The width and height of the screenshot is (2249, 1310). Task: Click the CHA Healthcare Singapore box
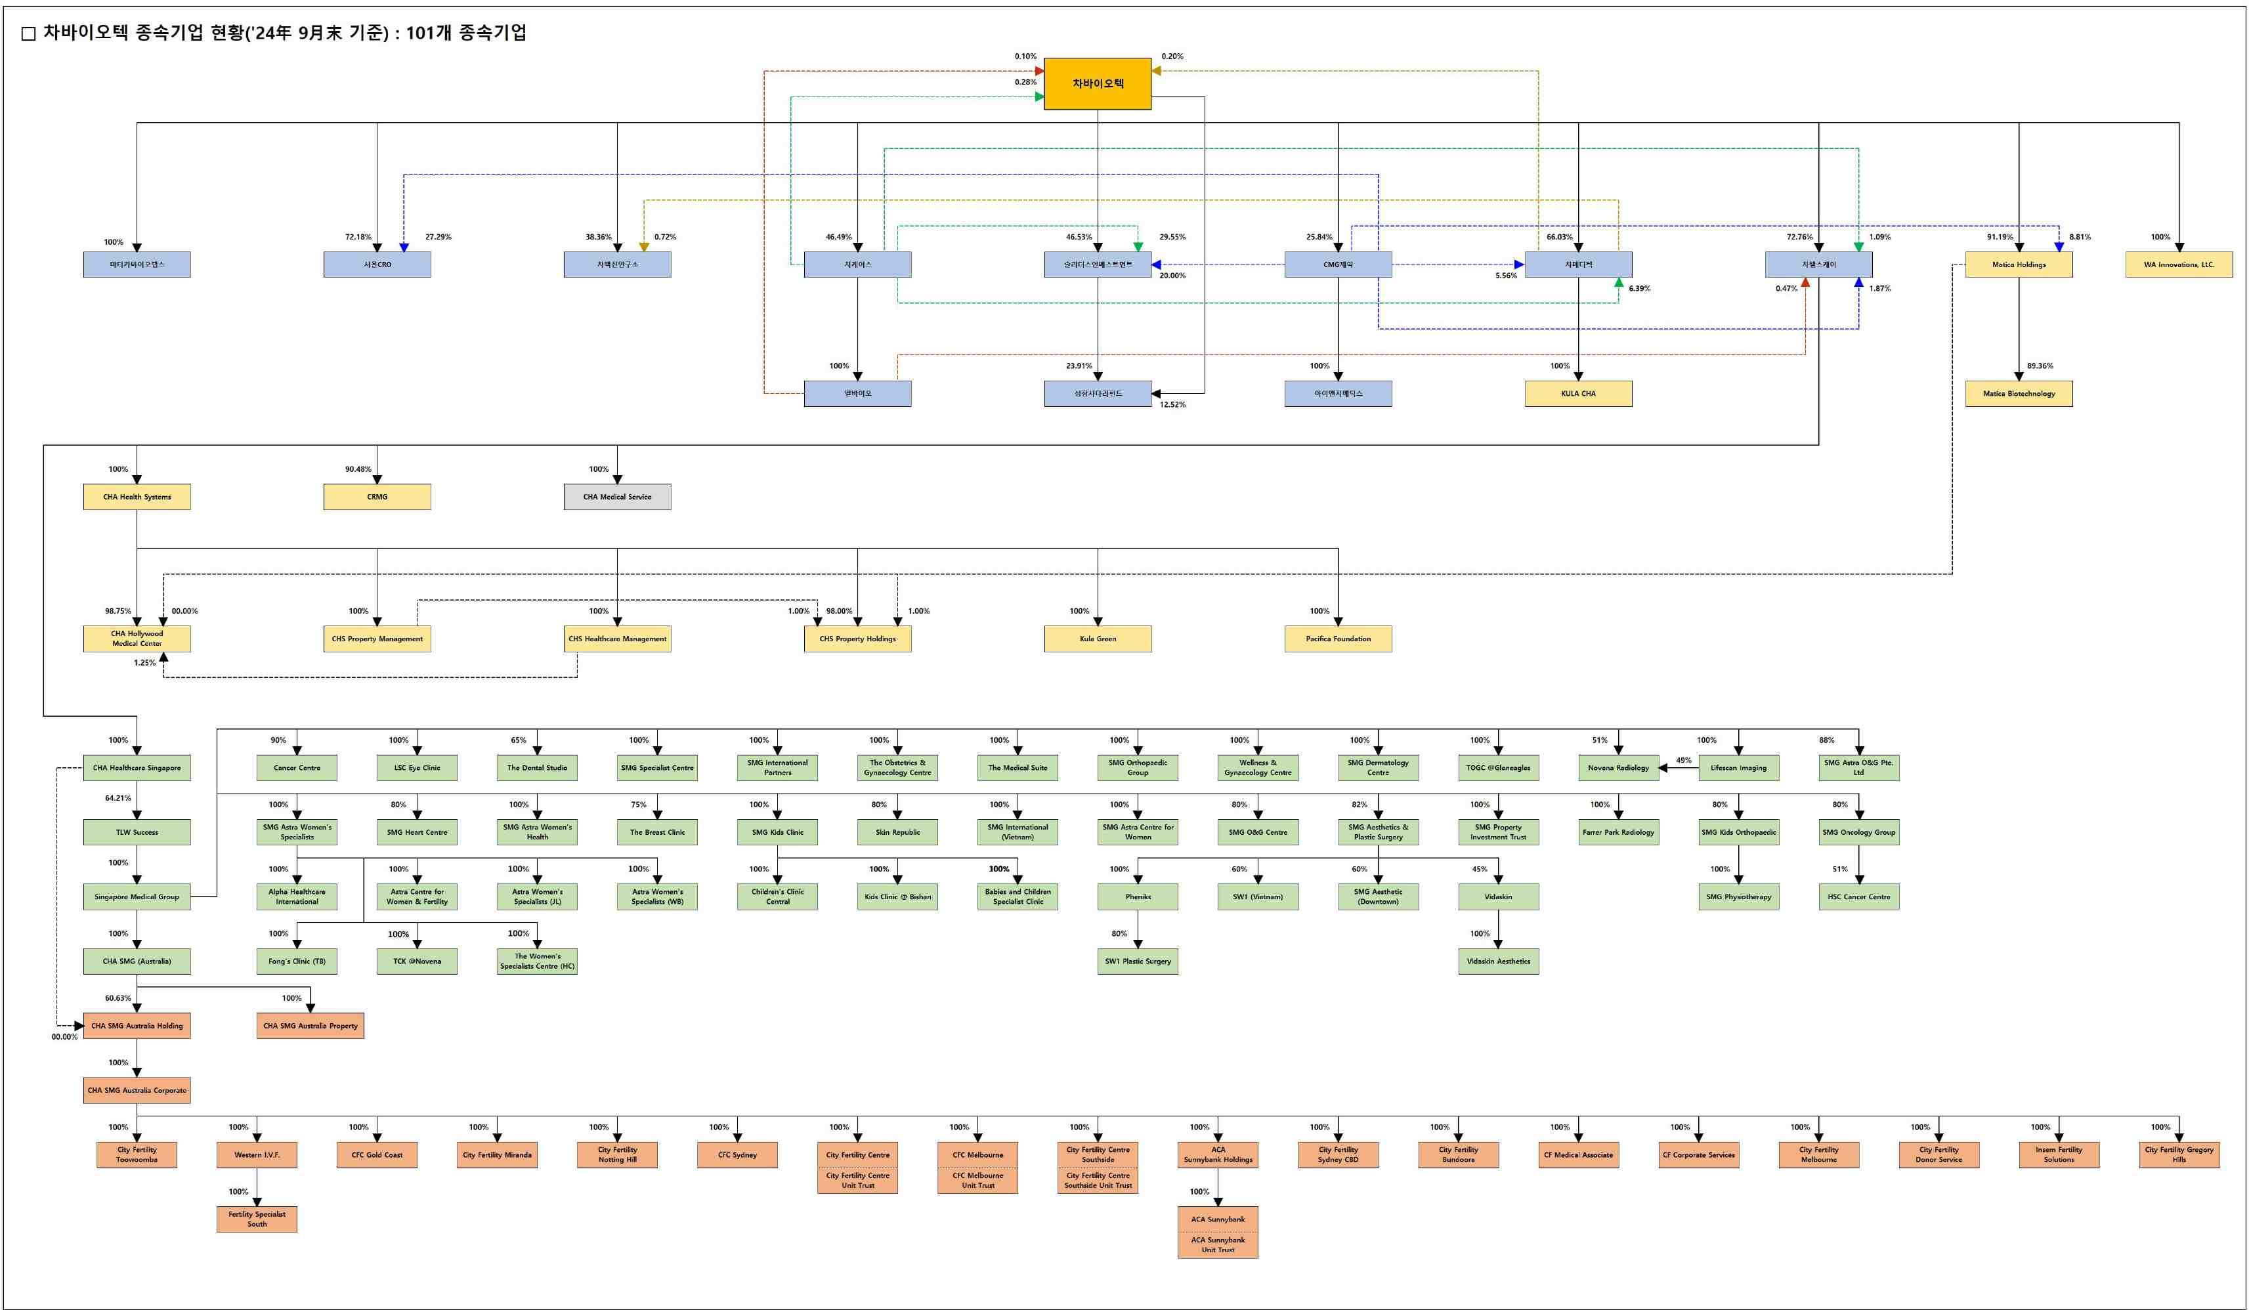(137, 767)
